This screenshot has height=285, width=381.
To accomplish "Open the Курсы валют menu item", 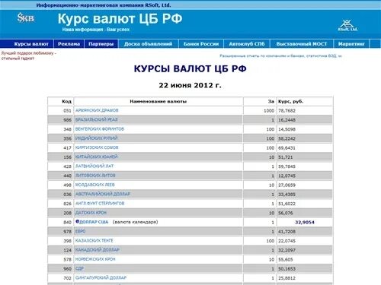I will tap(31, 44).
